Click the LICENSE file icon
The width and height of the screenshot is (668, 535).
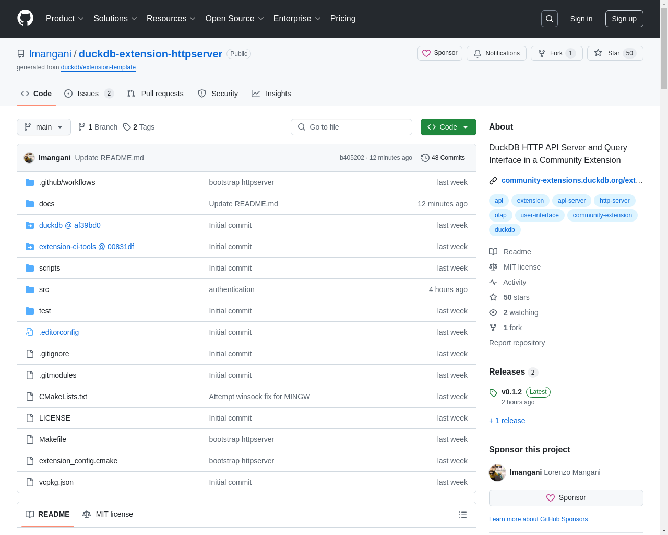click(30, 418)
